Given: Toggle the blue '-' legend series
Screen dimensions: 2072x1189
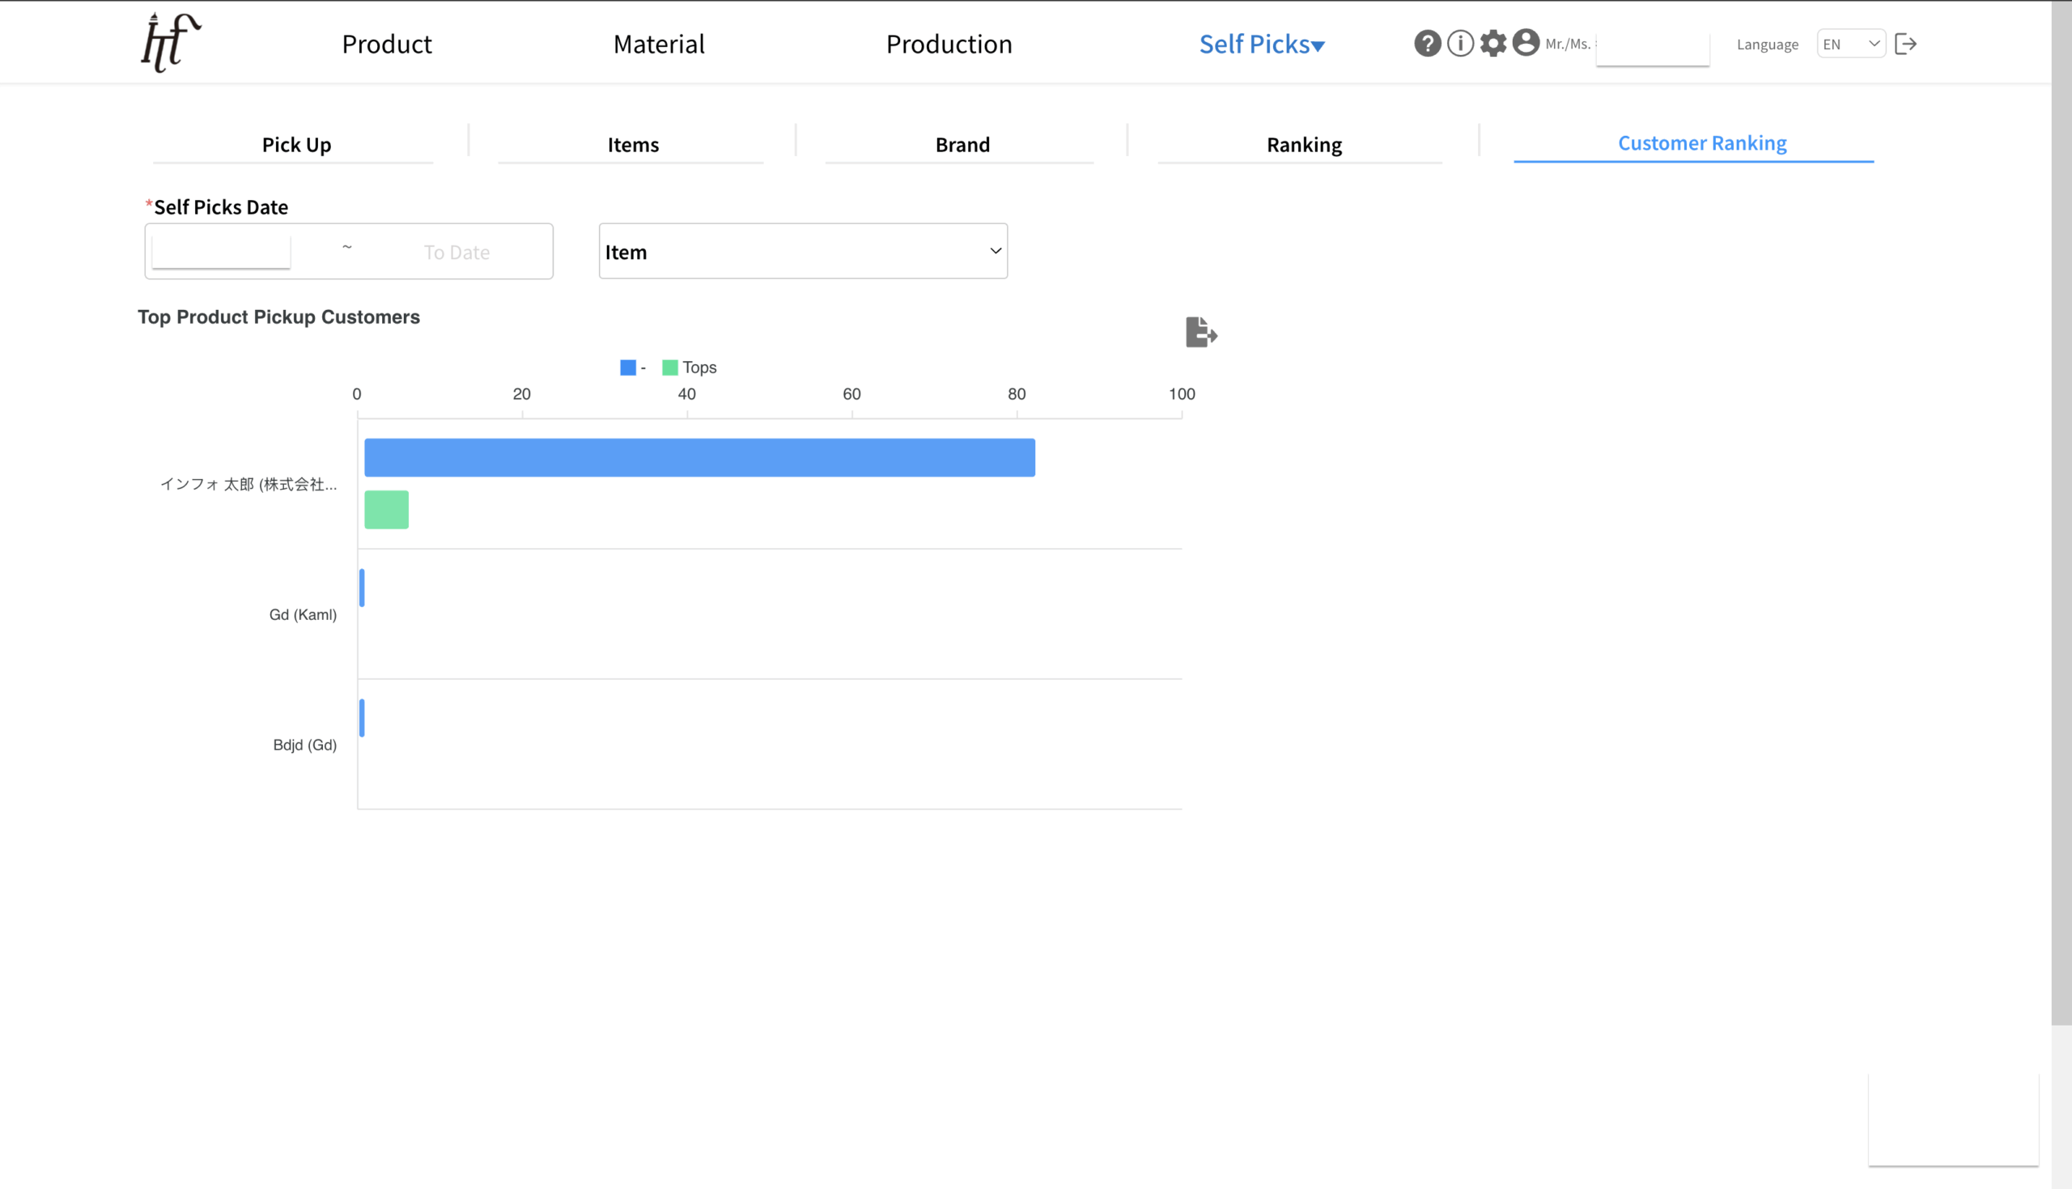Looking at the screenshot, I should click(632, 367).
